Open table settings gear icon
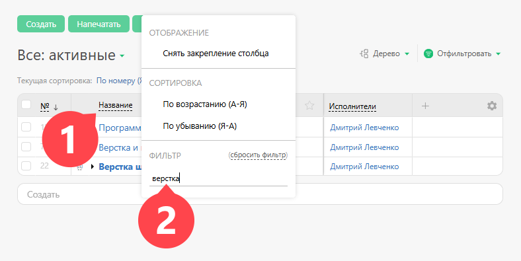 click(x=492, y=106)
